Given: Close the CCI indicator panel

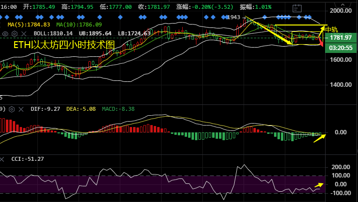Looking at the screenshot, I should (x=1, y=159).
